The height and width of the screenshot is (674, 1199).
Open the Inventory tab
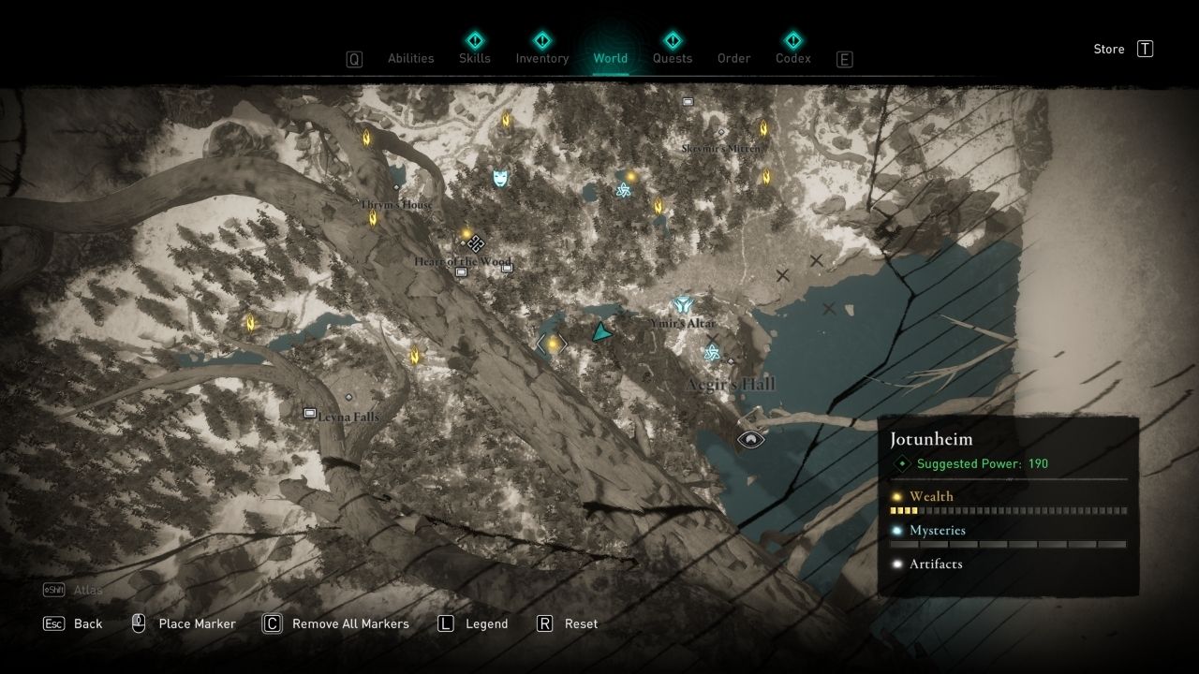pos(541,58)
